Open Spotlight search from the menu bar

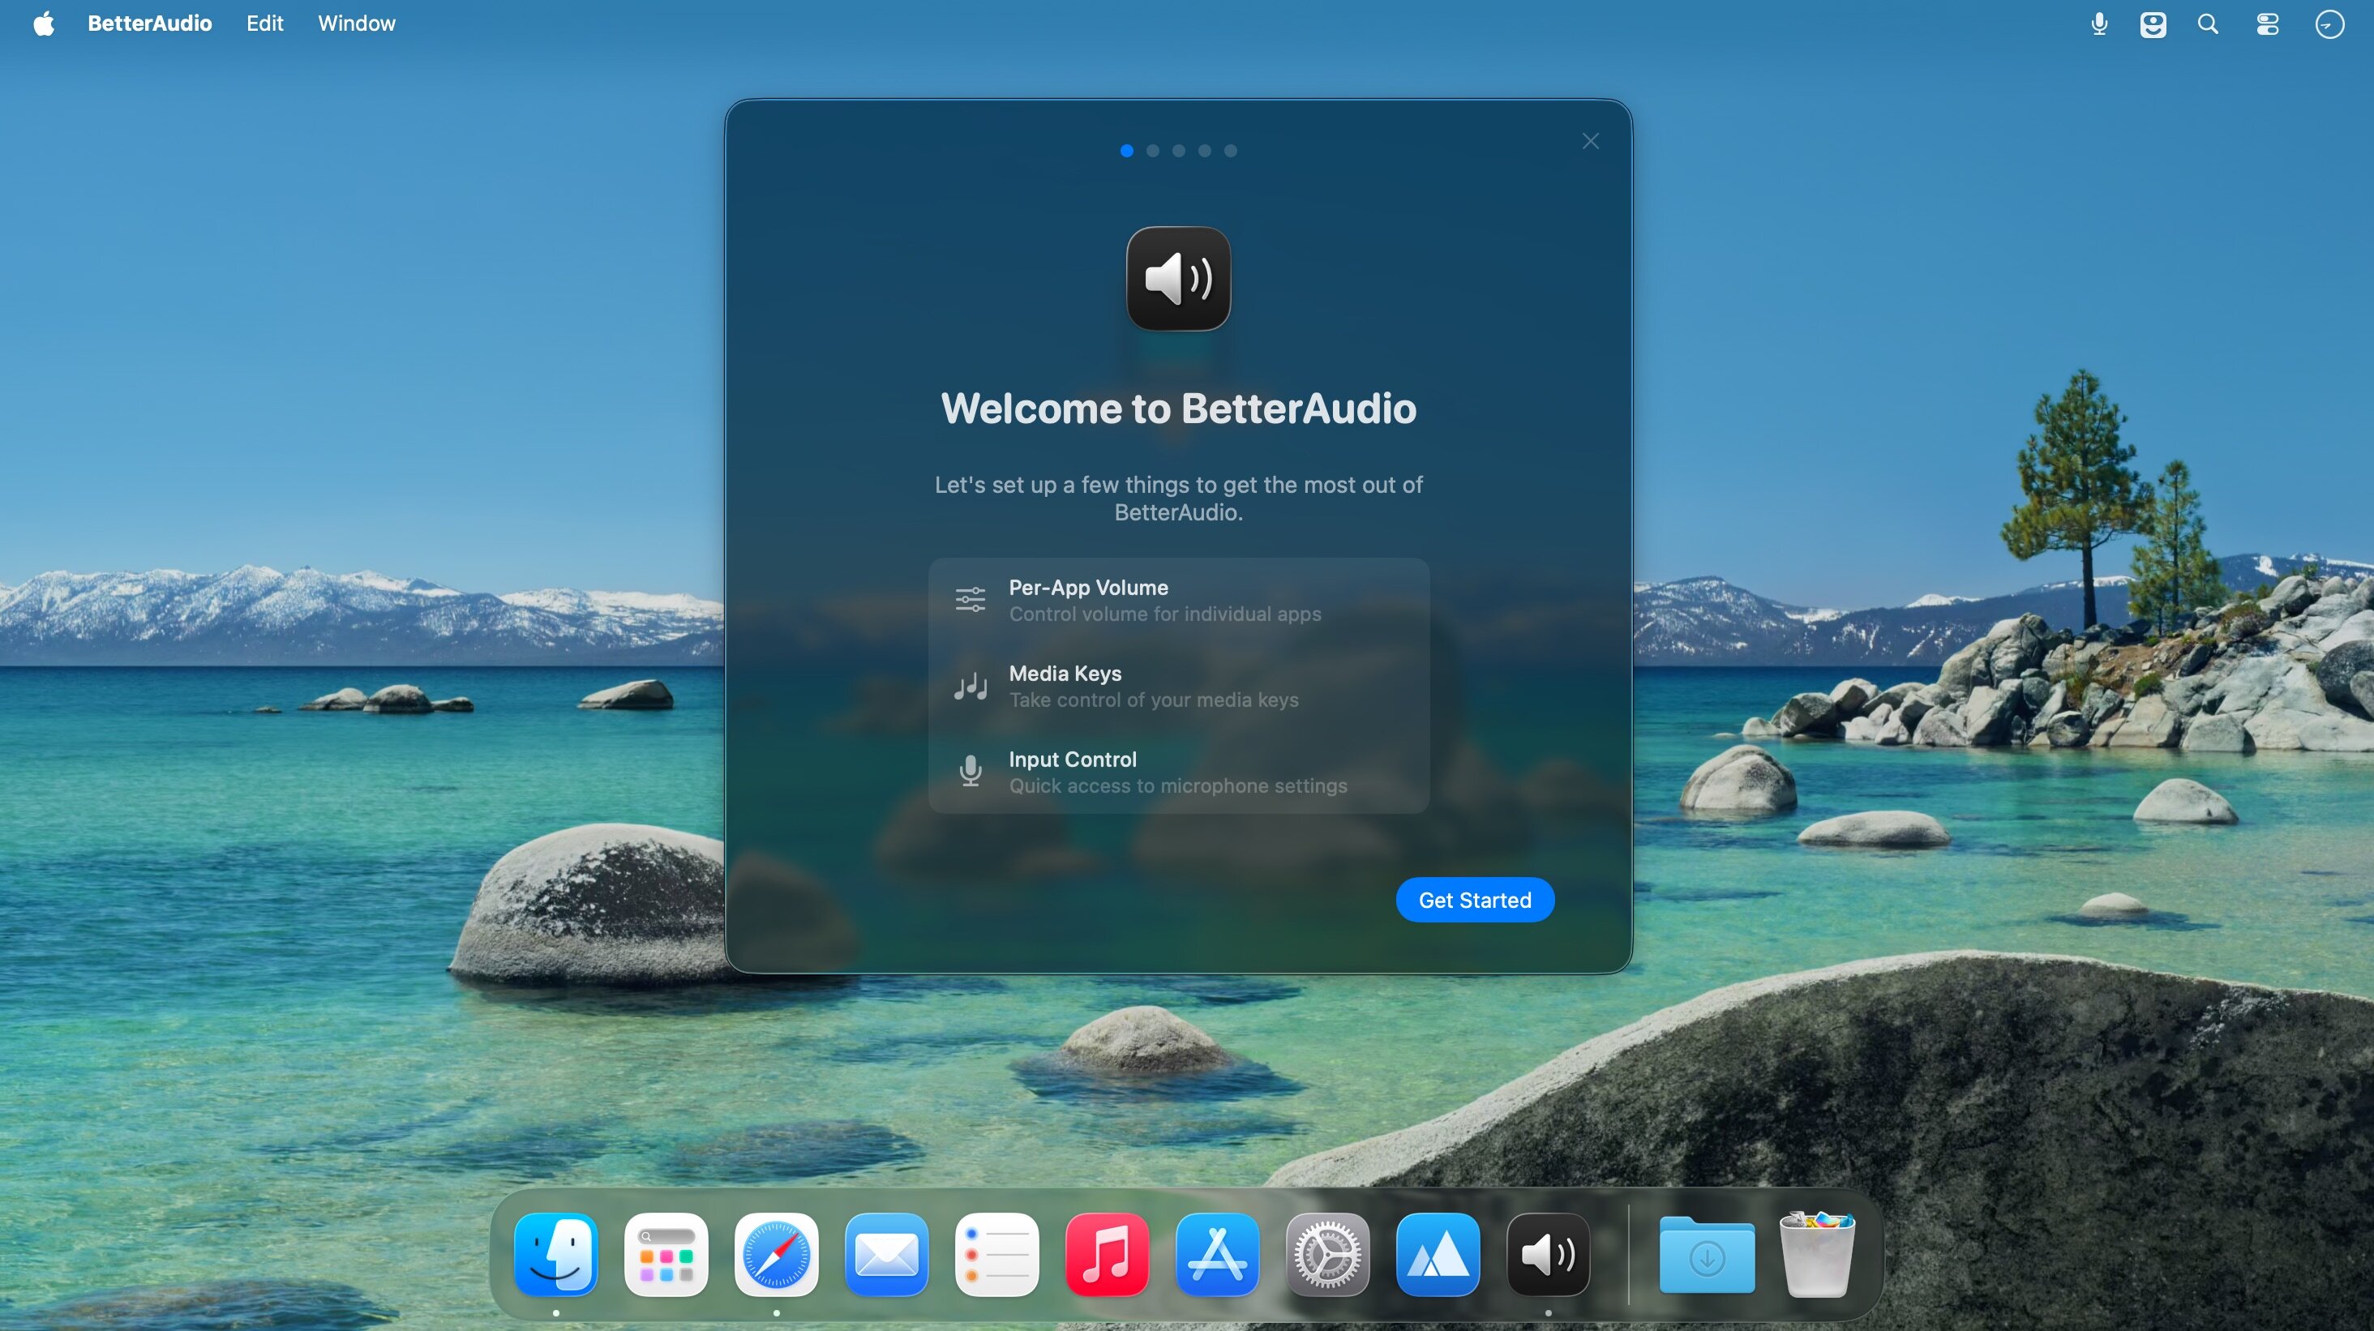tap(2208, 24)
